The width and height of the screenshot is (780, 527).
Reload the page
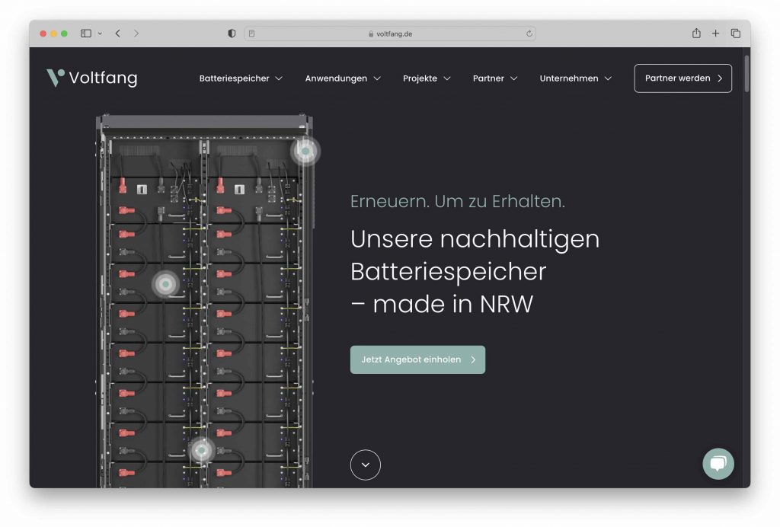click(x=529, y=34)
